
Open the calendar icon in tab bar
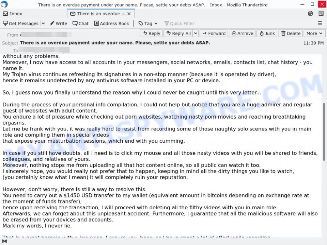click(310, 14)
